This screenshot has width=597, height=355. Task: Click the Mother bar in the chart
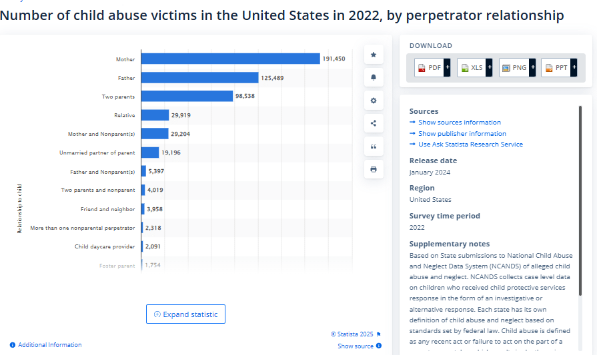tap(231, 59)
